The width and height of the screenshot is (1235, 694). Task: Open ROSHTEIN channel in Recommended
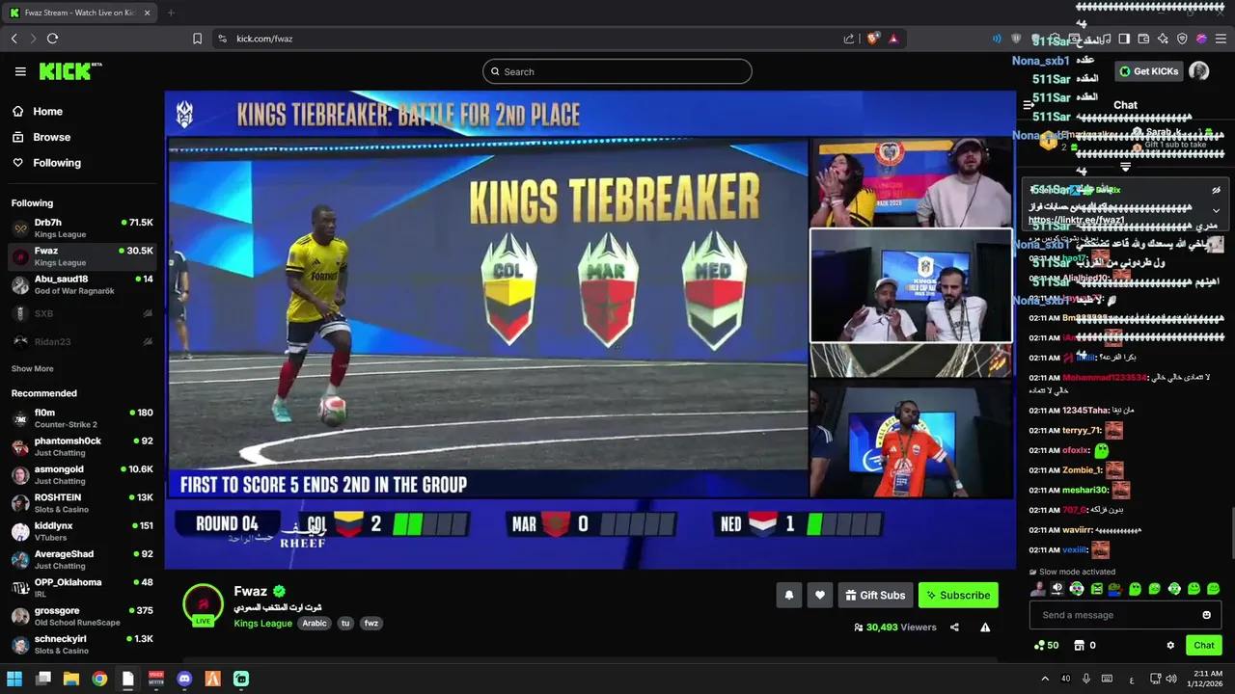[x=82, y=503]
